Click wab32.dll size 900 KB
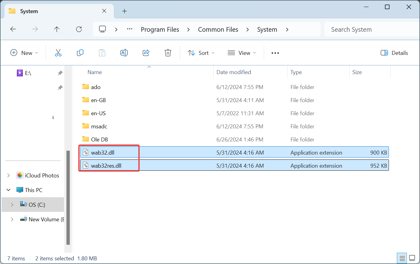Viewport: 420px width, 264px height. (379, 152)
